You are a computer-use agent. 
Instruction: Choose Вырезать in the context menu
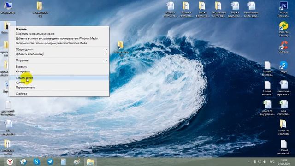59,67
